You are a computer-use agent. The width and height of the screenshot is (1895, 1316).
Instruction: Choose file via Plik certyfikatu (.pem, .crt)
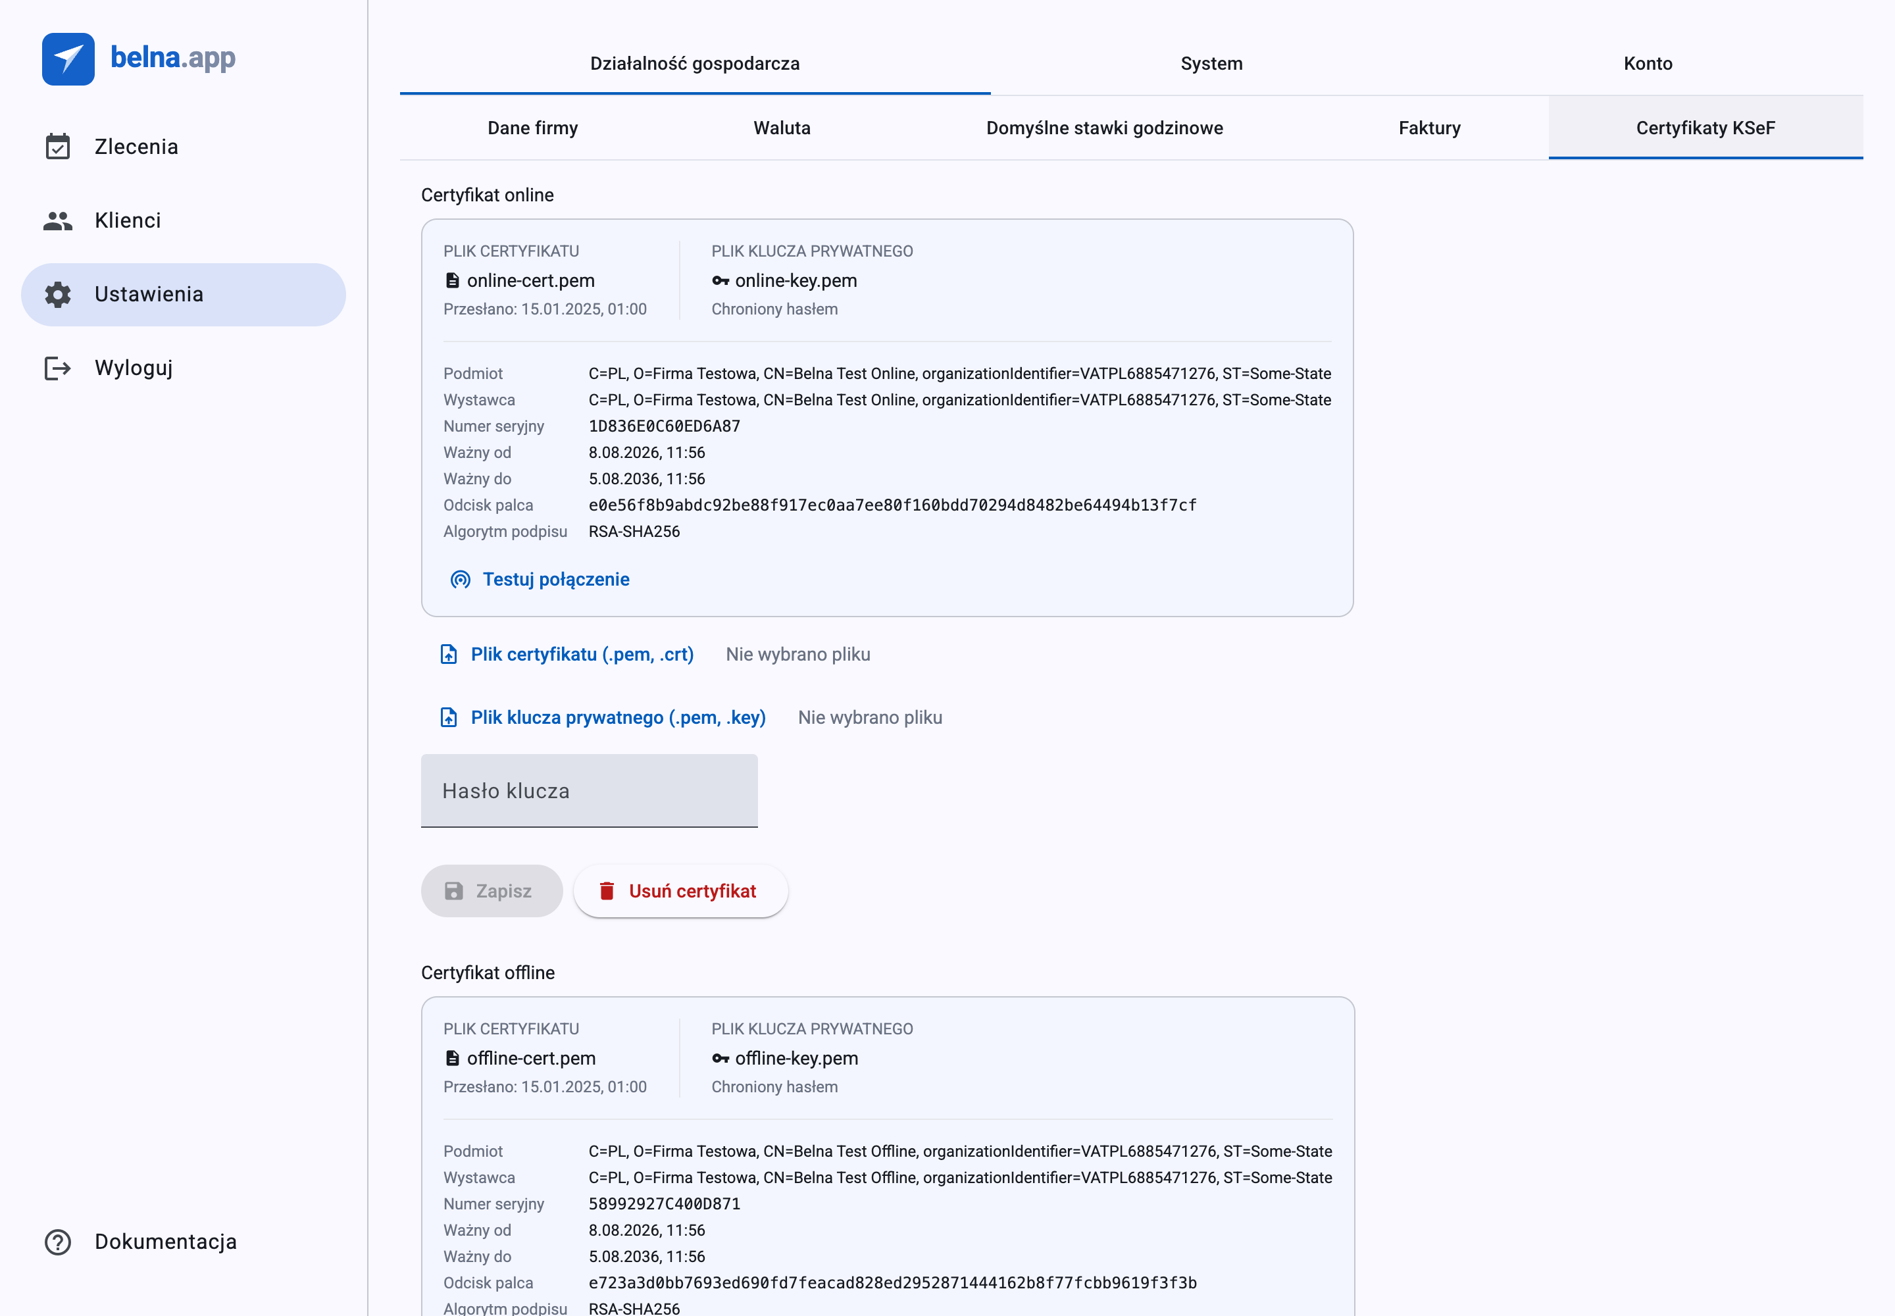[567, 655]
